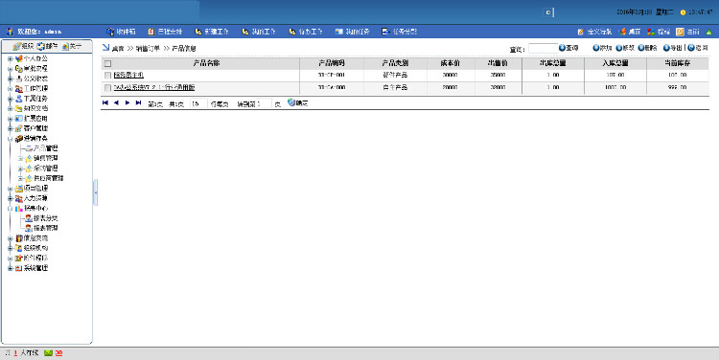Select 项目管理 in the sidebar tree

tap(35, 189)
